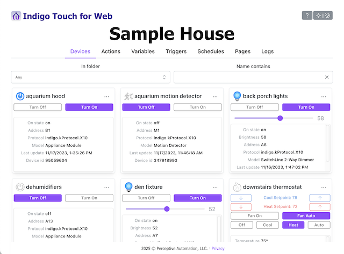The height and width of the screenshot is (254, 344).
Task: Click back porch model SwitchLinc 2-Way Dimmer
Action: click(x=288, y=160)
